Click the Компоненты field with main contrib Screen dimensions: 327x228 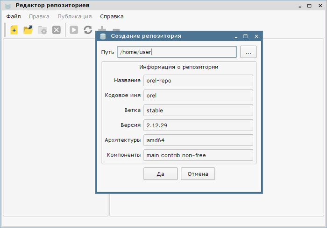click(198, 155)
